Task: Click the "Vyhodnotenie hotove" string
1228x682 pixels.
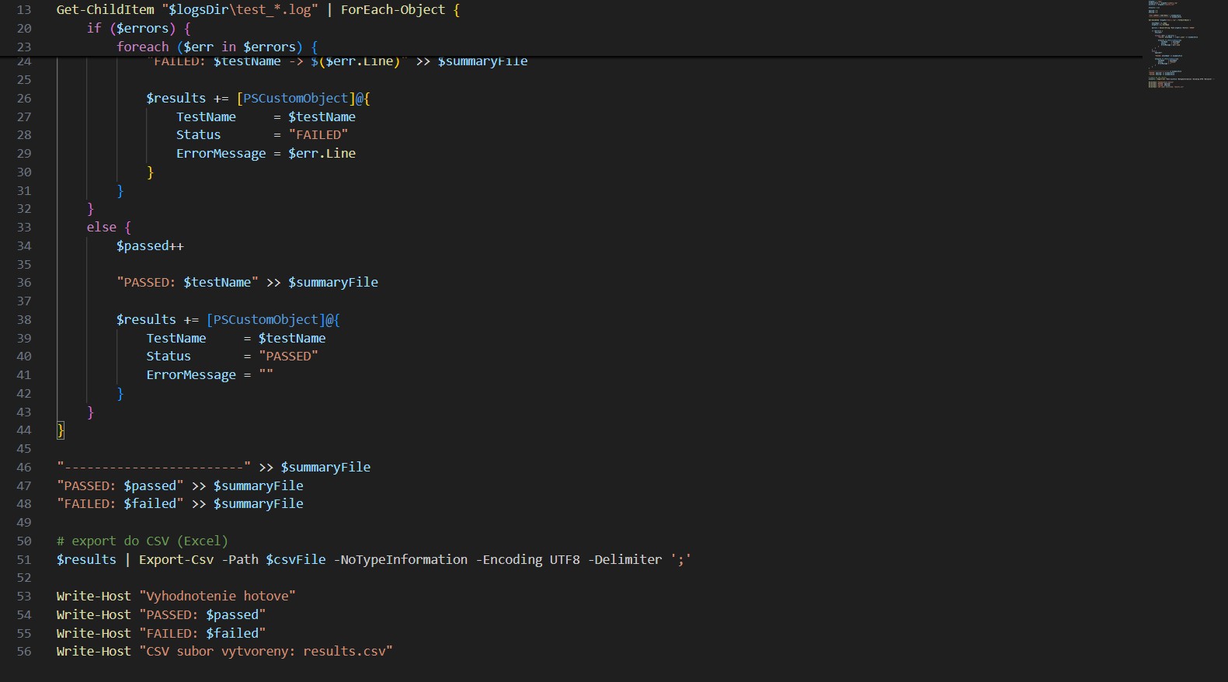Action: pos(217,597)
